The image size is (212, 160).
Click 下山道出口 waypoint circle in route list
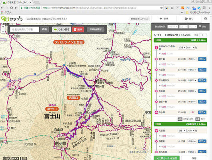156,80
